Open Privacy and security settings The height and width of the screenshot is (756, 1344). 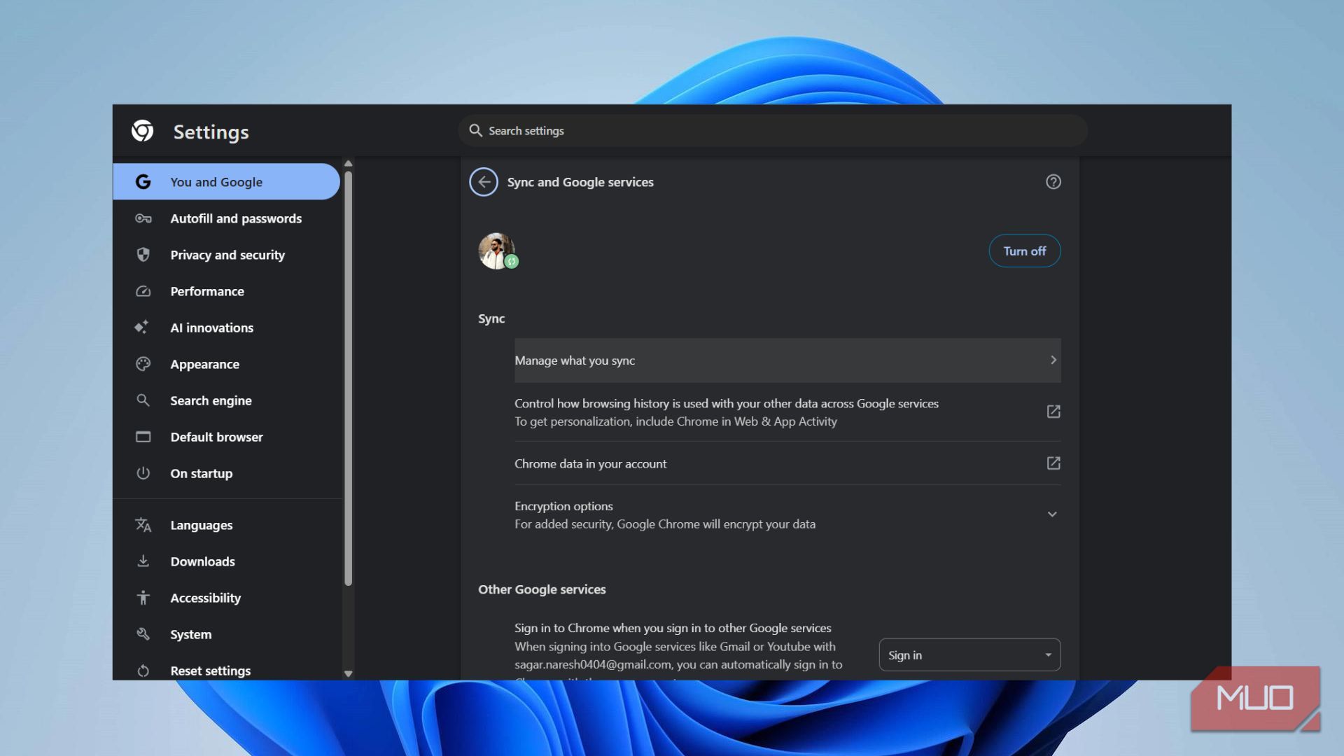click(226, 255)
